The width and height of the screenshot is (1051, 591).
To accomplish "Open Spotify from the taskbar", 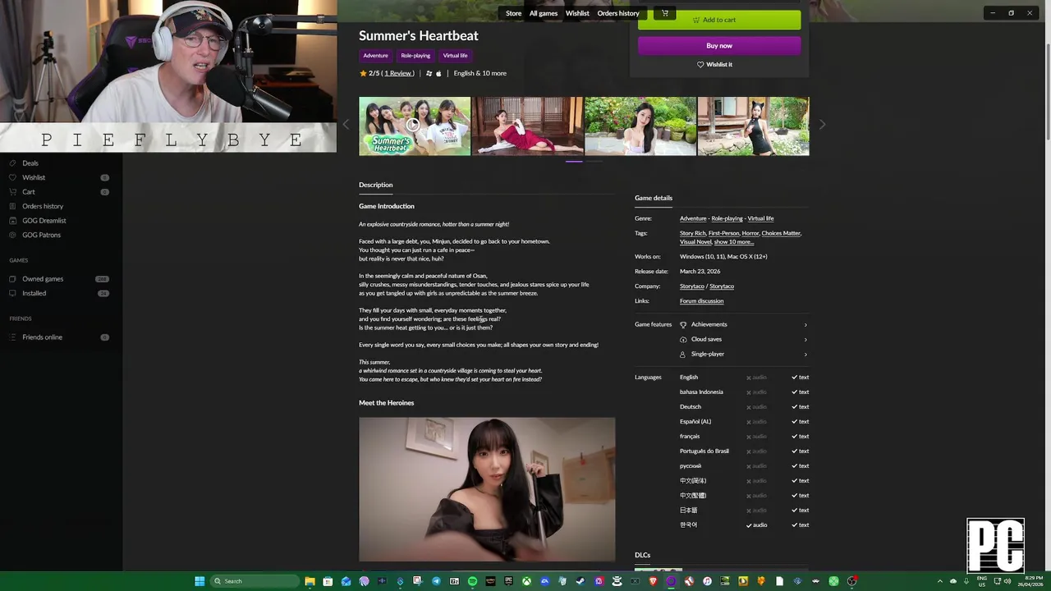I will click(472, 581).
